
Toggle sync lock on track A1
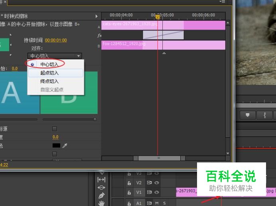click(x=149, y=203)
